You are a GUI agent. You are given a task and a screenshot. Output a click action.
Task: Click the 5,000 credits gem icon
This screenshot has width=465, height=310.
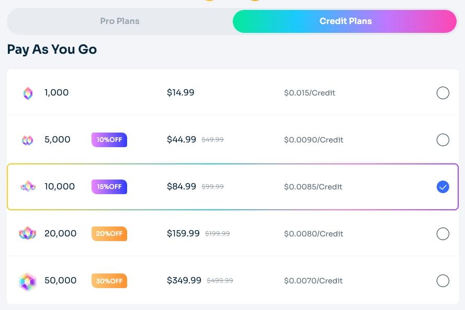(x=28, y=140)
